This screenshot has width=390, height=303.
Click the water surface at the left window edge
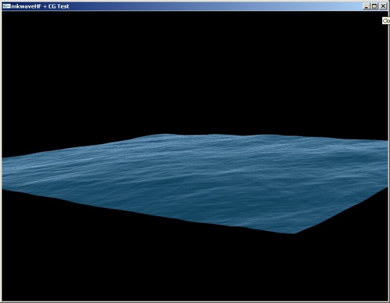point(4,173)
